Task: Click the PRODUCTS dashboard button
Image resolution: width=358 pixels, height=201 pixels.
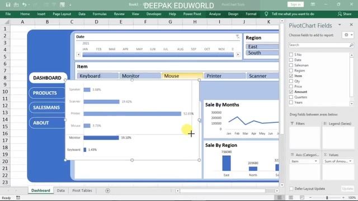Action: (47, 93)
